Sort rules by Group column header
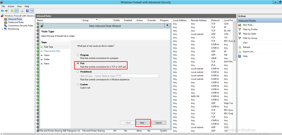Image resolution: width=282 pixels, height=135 pixels. point(85,20)
